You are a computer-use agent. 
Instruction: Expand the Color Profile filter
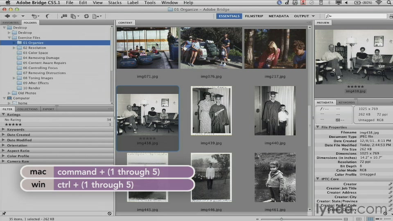click(4, 156)
